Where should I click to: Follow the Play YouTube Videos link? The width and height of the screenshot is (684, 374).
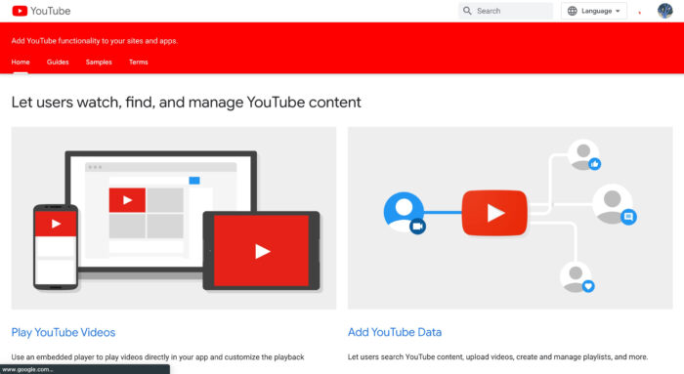(64, 332)
